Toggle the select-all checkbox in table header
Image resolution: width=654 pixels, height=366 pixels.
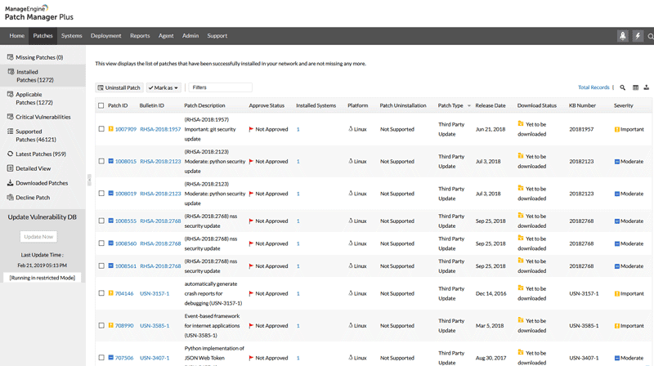(101, 105)
